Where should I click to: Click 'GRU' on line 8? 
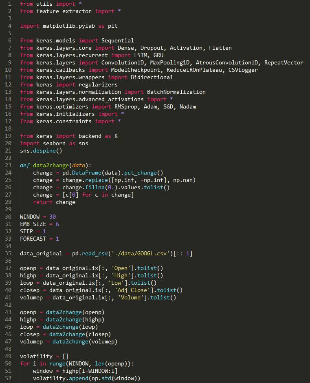(158, 55)
